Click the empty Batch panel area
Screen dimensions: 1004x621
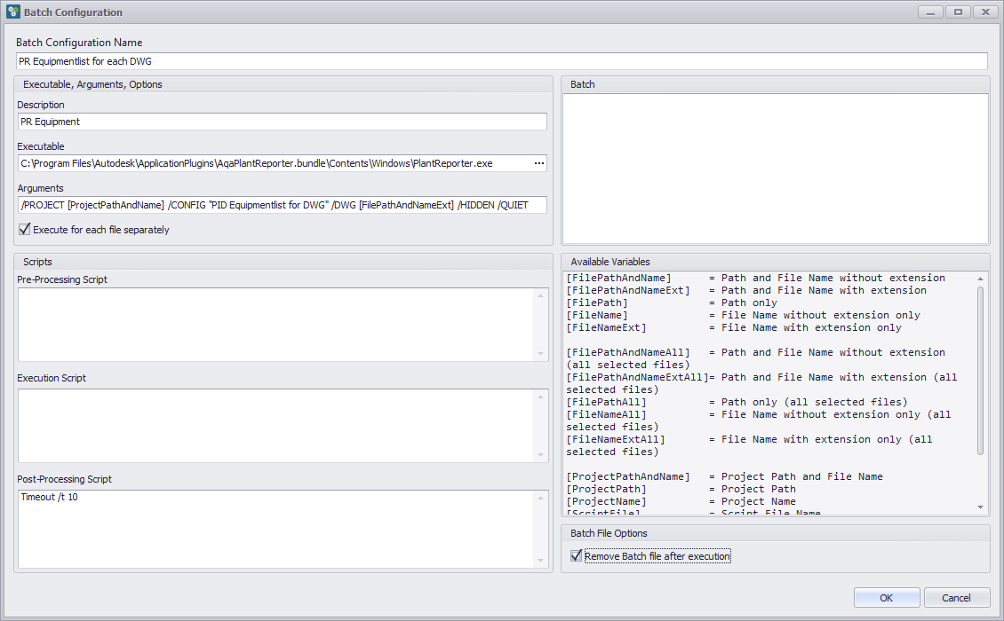coord(775,164)
